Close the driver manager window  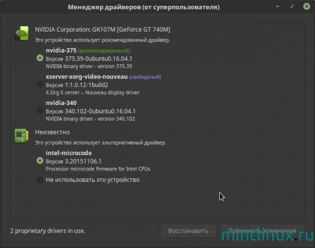click(307, 7)
